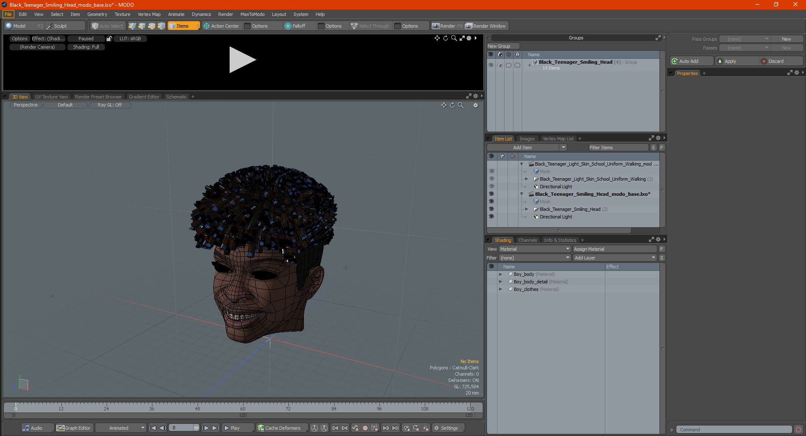
Task: Click preview viewport rotate icon
Action: [x=445, y=38]
